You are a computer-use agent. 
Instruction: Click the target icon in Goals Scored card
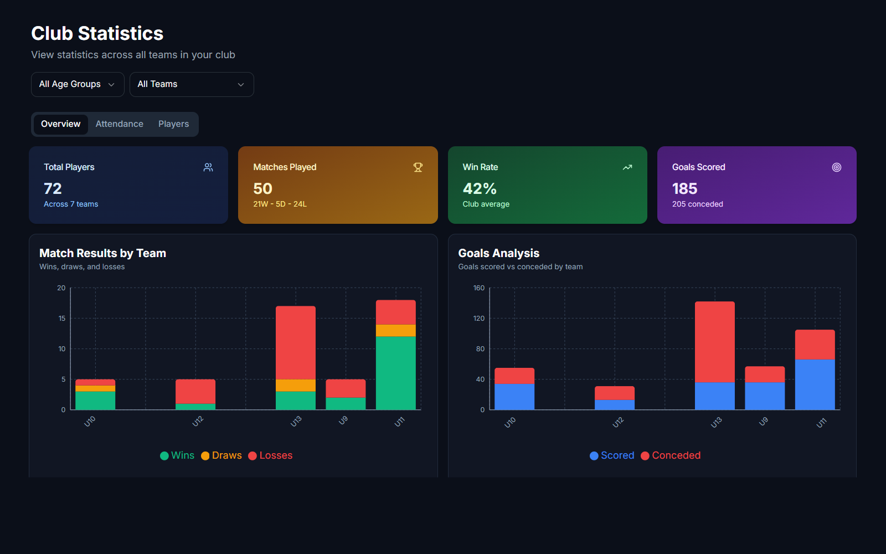tap(837, 167)
